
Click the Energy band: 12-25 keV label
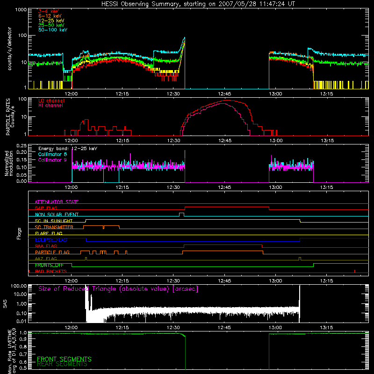[68, 149]
